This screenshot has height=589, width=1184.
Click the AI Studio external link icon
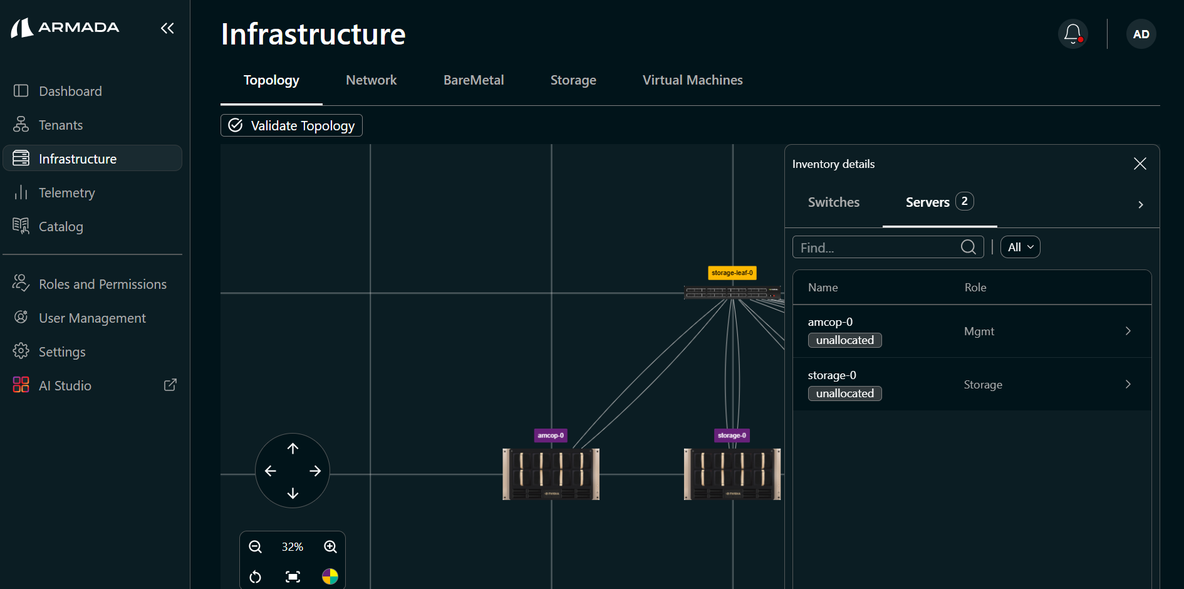click(x=170, y=385)
